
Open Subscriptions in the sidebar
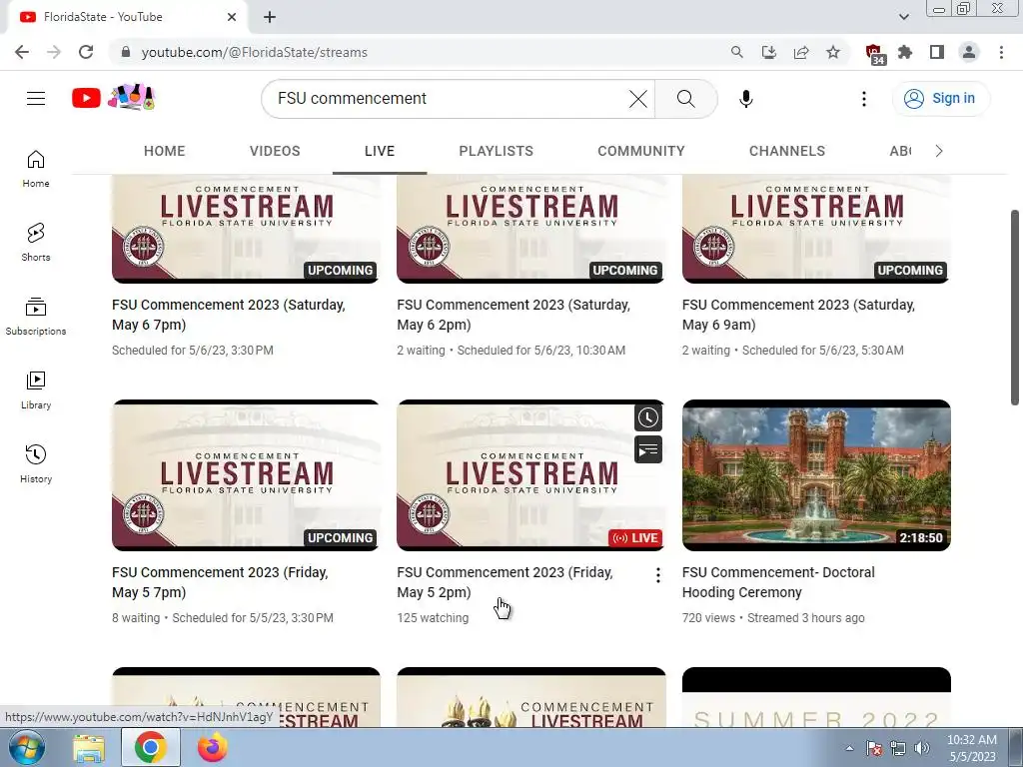pyautogui.click(x=36, y=317)
